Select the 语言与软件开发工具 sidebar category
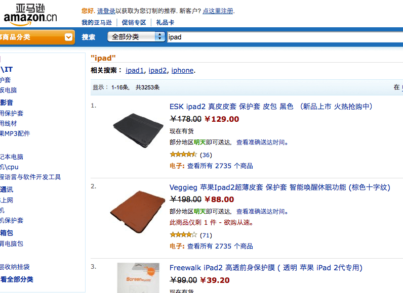This screenshot has width=403, height=293. pyautogui.click(x=30, y=177)
